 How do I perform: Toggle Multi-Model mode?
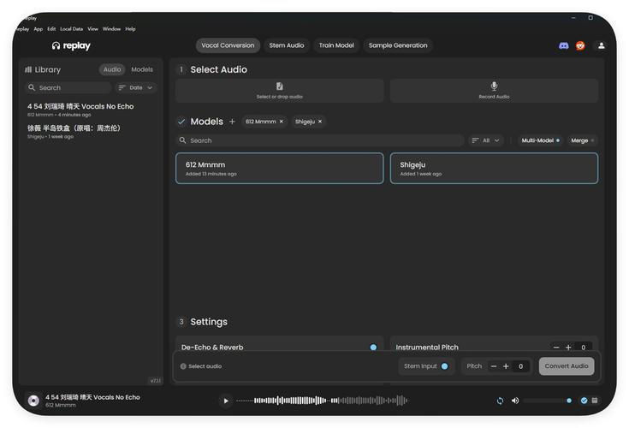(x=540, y=140)
